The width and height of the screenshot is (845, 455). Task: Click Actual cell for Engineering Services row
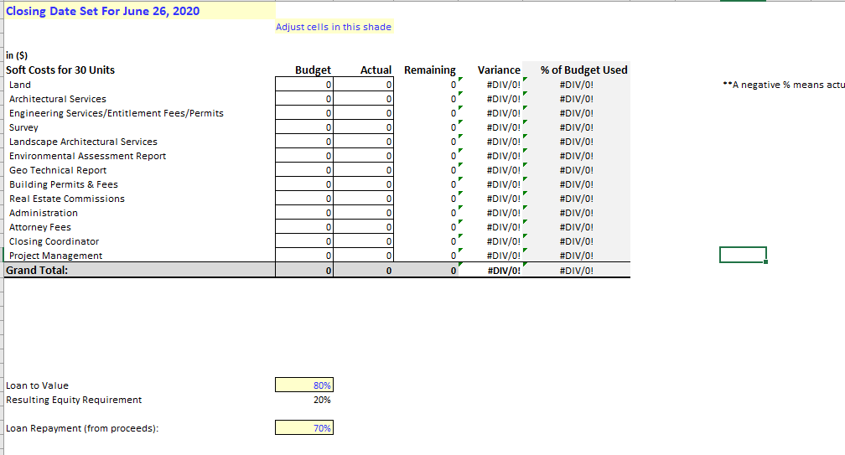pos(363,113)
